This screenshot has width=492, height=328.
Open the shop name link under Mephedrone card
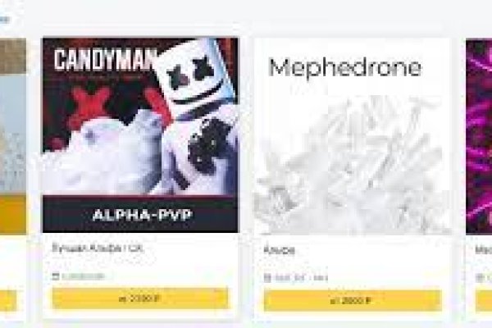pyautogui.click(x=301, y=278)
